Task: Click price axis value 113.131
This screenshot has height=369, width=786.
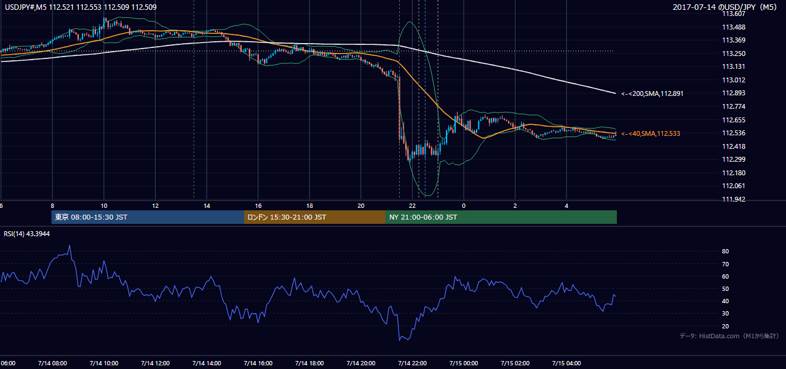Action: (734, 67)
